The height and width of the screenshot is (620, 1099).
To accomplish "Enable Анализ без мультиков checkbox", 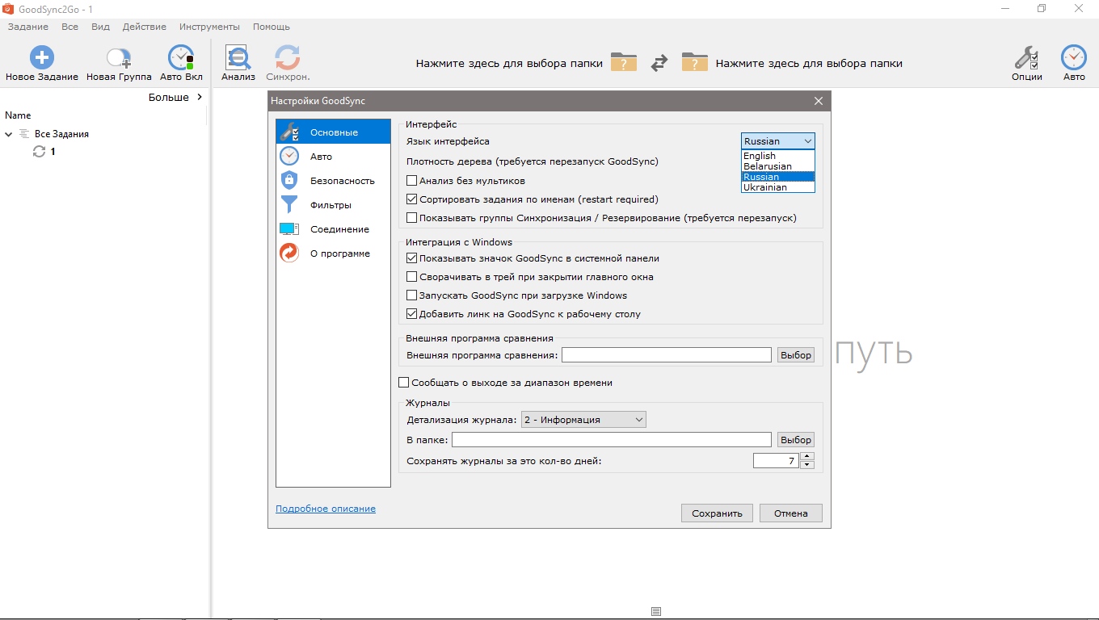I will pos(412,181).
